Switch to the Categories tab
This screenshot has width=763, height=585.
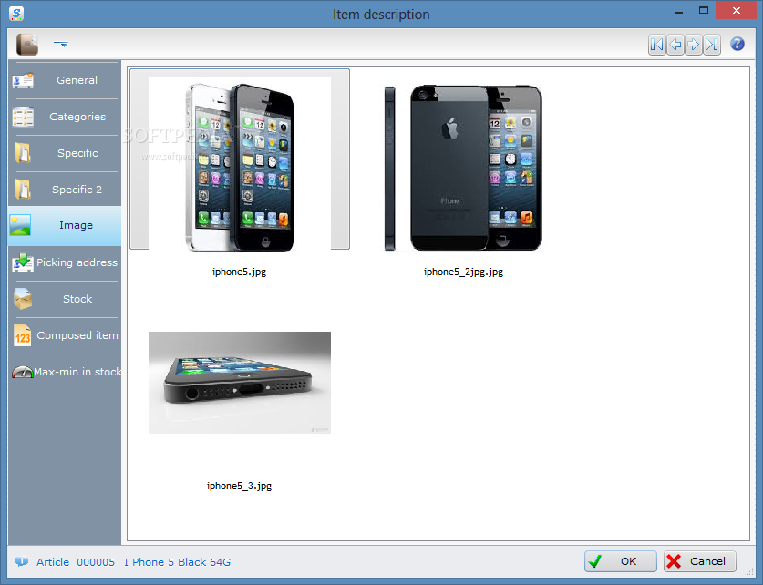(x=65, y=117)
